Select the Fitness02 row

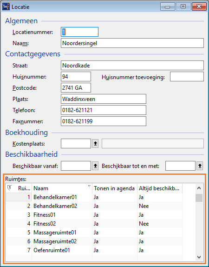pos(94,224)
